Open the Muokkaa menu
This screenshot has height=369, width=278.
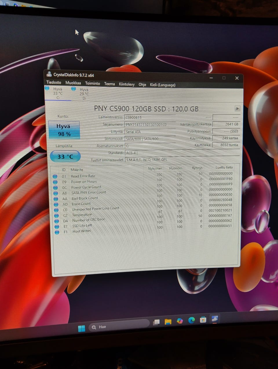pyautogui.click(x=73, y=83)
